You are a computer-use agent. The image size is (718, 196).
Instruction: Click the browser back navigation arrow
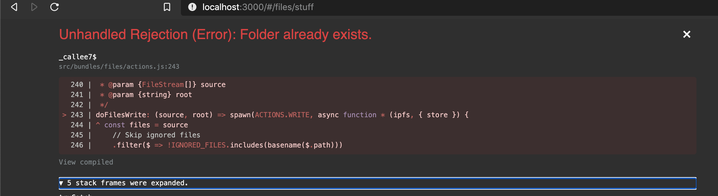(13, 7)
